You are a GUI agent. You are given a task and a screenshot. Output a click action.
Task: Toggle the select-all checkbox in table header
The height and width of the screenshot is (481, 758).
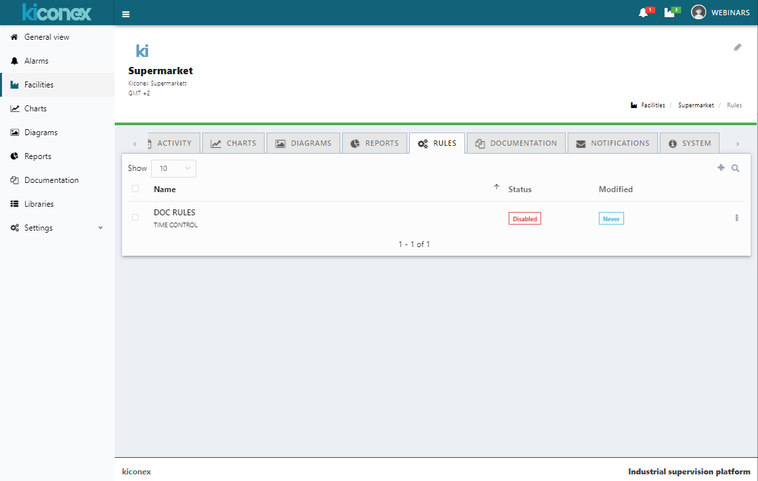coord(135,189)
